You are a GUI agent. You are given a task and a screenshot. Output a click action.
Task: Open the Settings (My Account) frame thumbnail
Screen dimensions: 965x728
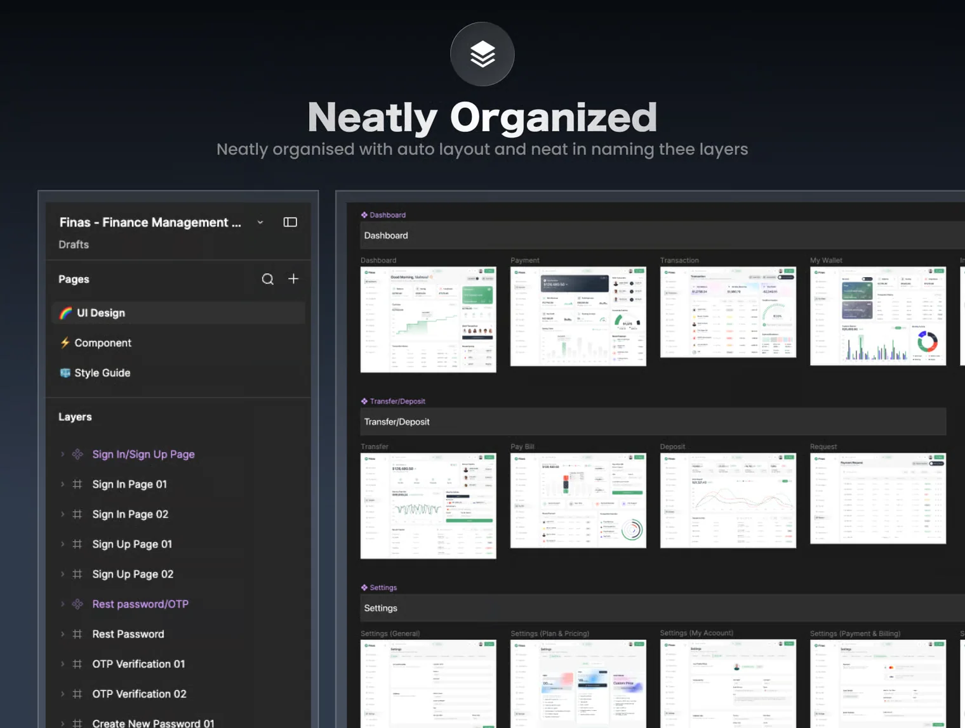[728, 684]
